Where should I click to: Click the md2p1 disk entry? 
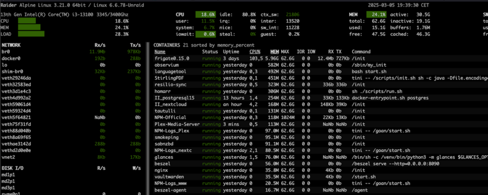[8, 181]
